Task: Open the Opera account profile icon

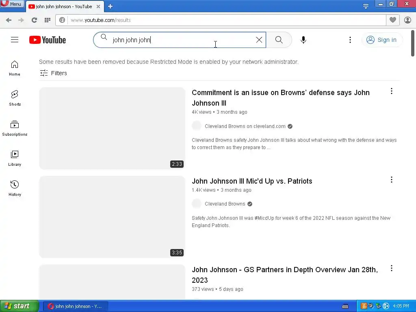Action: tap(407, 20)
